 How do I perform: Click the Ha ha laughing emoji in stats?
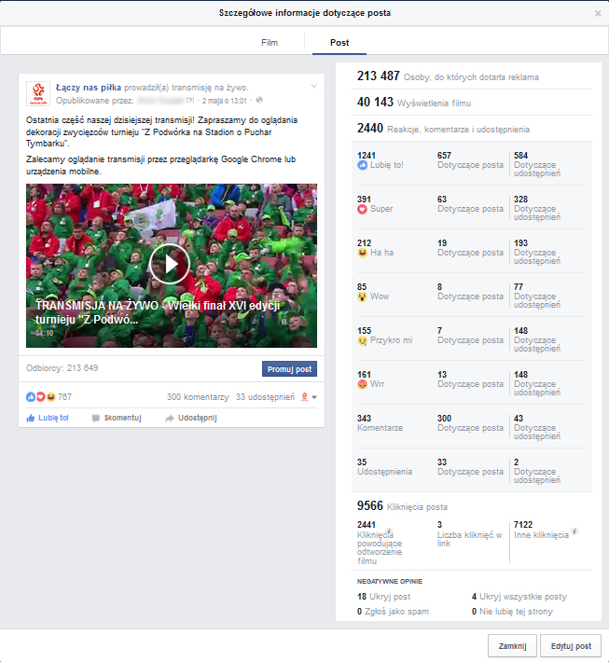(x=363, y=253)
